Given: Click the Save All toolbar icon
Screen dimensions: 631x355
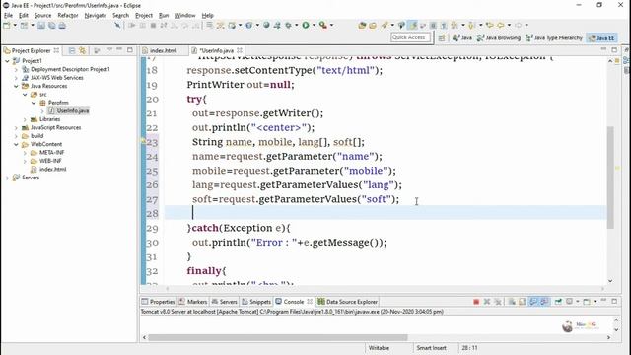Looking at the screenshot, I should point(52,25).
